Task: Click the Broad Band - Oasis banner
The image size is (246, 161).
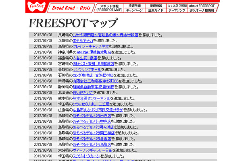Action: (x=71, y=8)
